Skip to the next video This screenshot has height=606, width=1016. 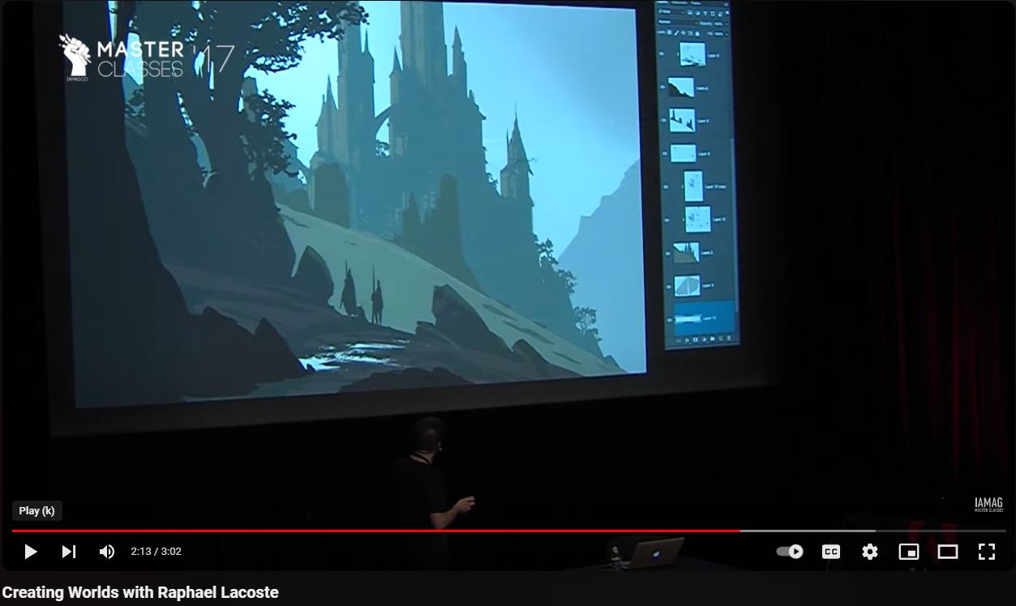(x=69, y=552)
